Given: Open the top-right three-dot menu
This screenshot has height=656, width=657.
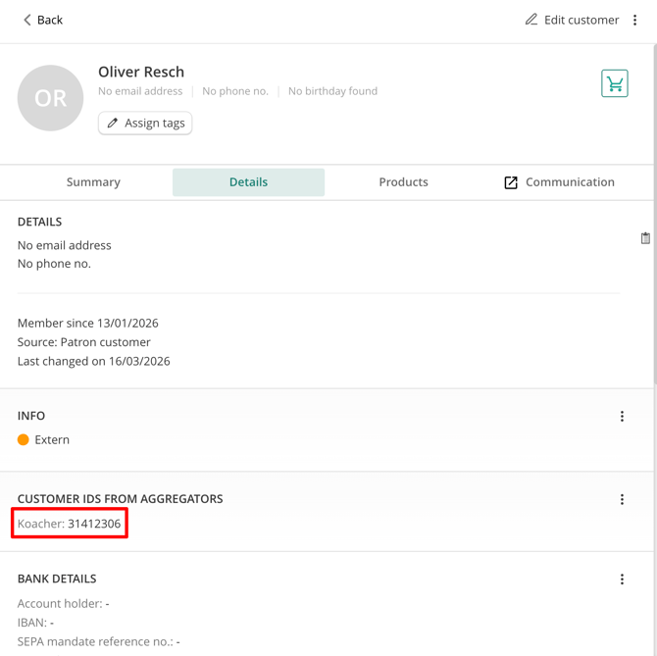Looking at the screenshot, I should [634, 20].
